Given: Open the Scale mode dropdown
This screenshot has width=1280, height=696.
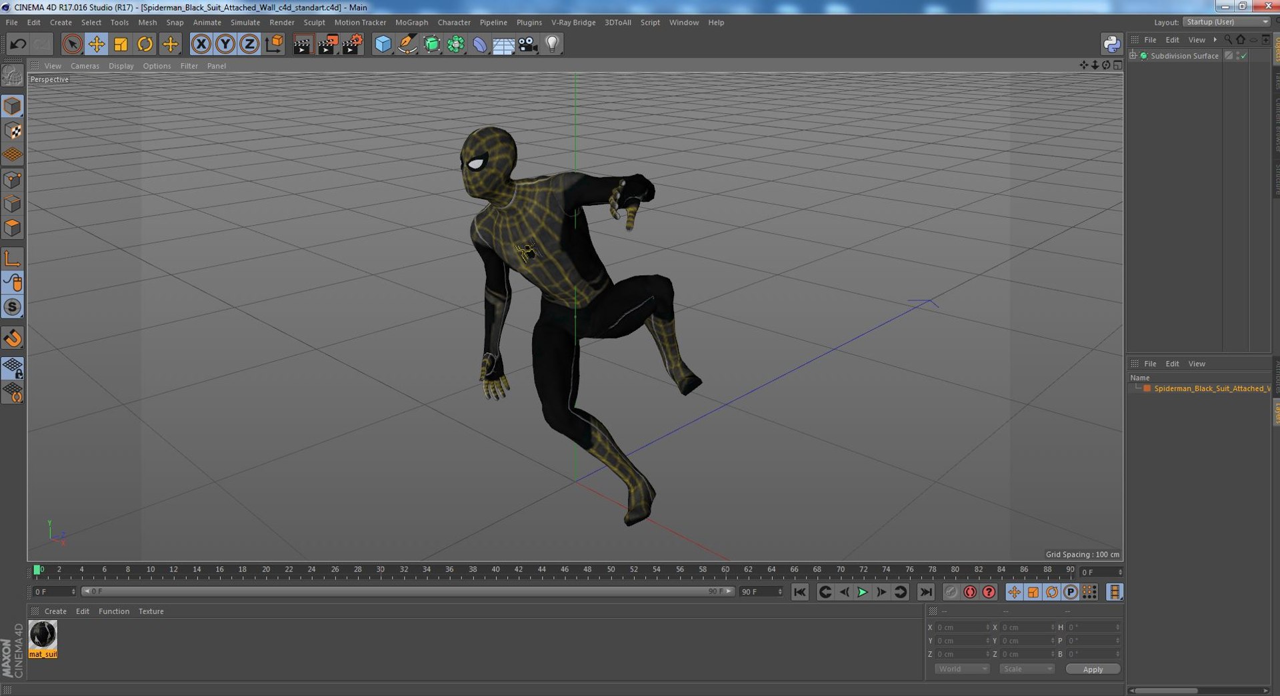Looking at the screenshot, I should 1027,669.
